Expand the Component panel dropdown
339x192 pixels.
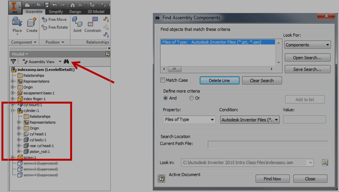click(35, 42)
